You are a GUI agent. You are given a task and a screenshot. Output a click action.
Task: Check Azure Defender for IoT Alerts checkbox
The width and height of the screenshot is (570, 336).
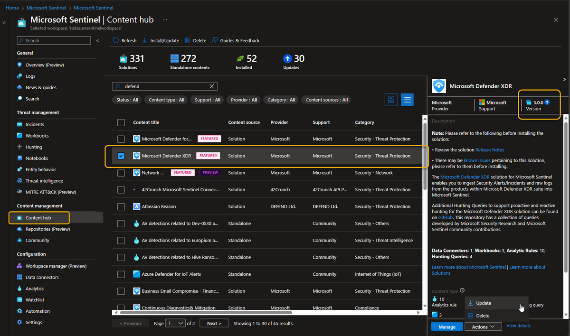[x=121, y=274]
